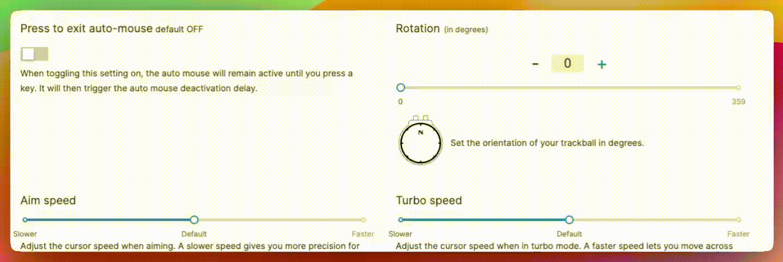This screenshot has height=262, width=783.
Task: Click the Turbo speed slider handle
Action: (x=570, y=220)
